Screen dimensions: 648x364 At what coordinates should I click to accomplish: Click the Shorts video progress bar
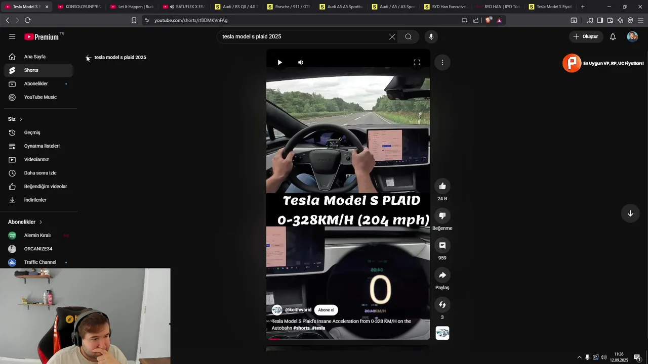click(348, 339)
